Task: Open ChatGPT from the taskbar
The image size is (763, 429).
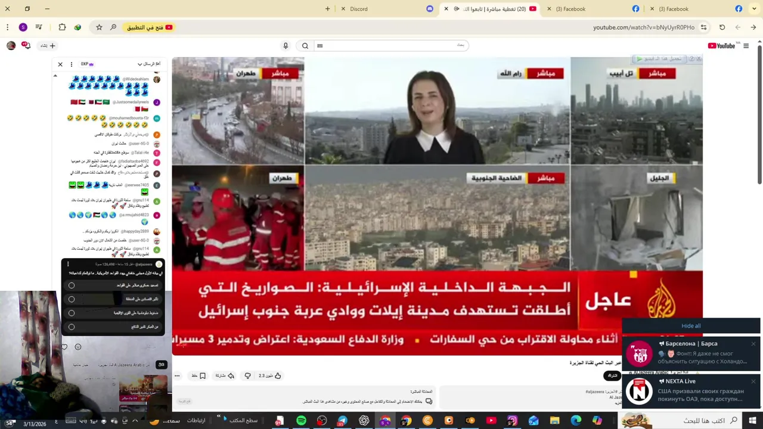Action: tap(364, 421)
